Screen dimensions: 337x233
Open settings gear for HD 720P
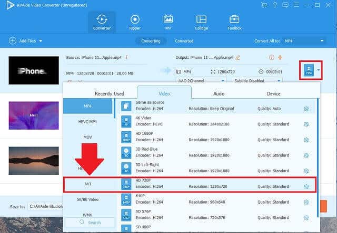[306, 186]
